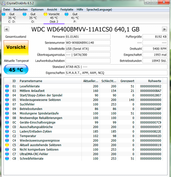Click status orb of Laden/Entladen-Zyklen row
This screenshot has width=171, height=177.
(x=7, y=131)
